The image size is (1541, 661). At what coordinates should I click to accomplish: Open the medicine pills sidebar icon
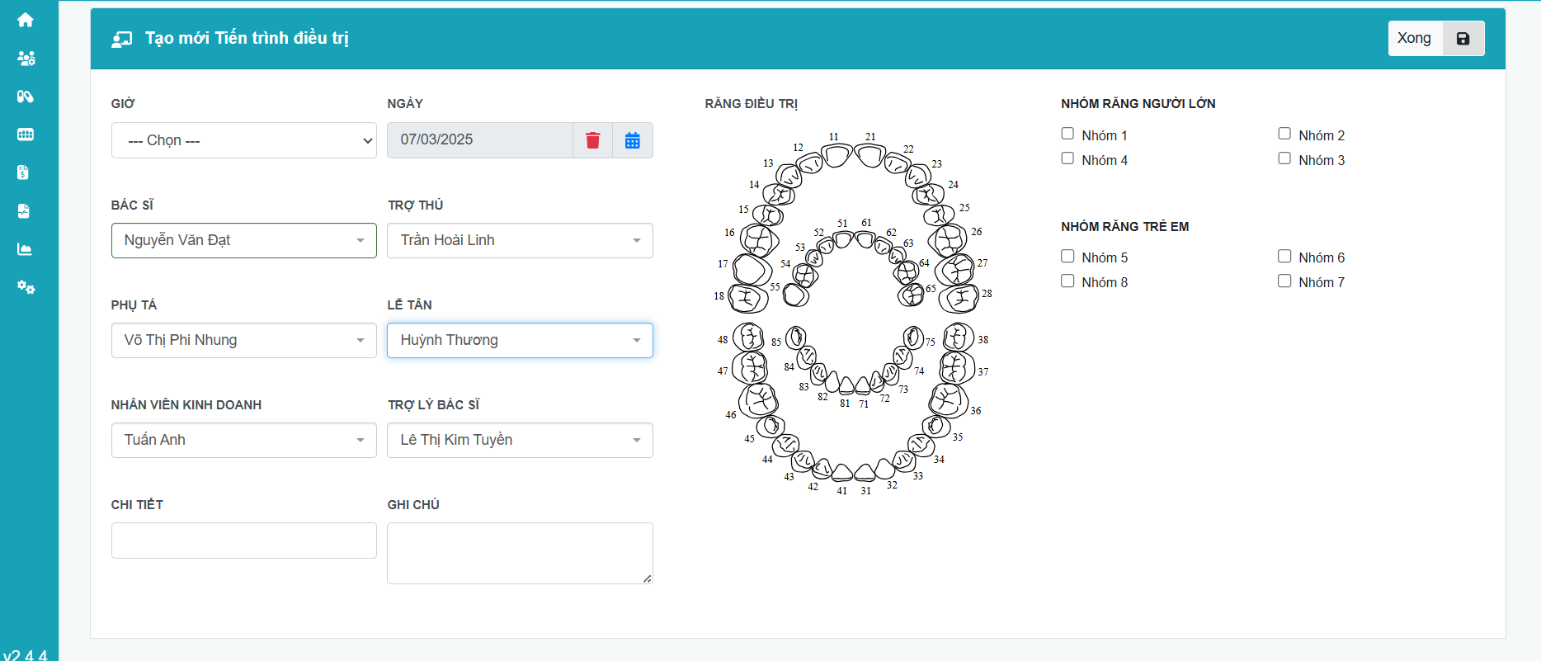(x=26, y=97)
